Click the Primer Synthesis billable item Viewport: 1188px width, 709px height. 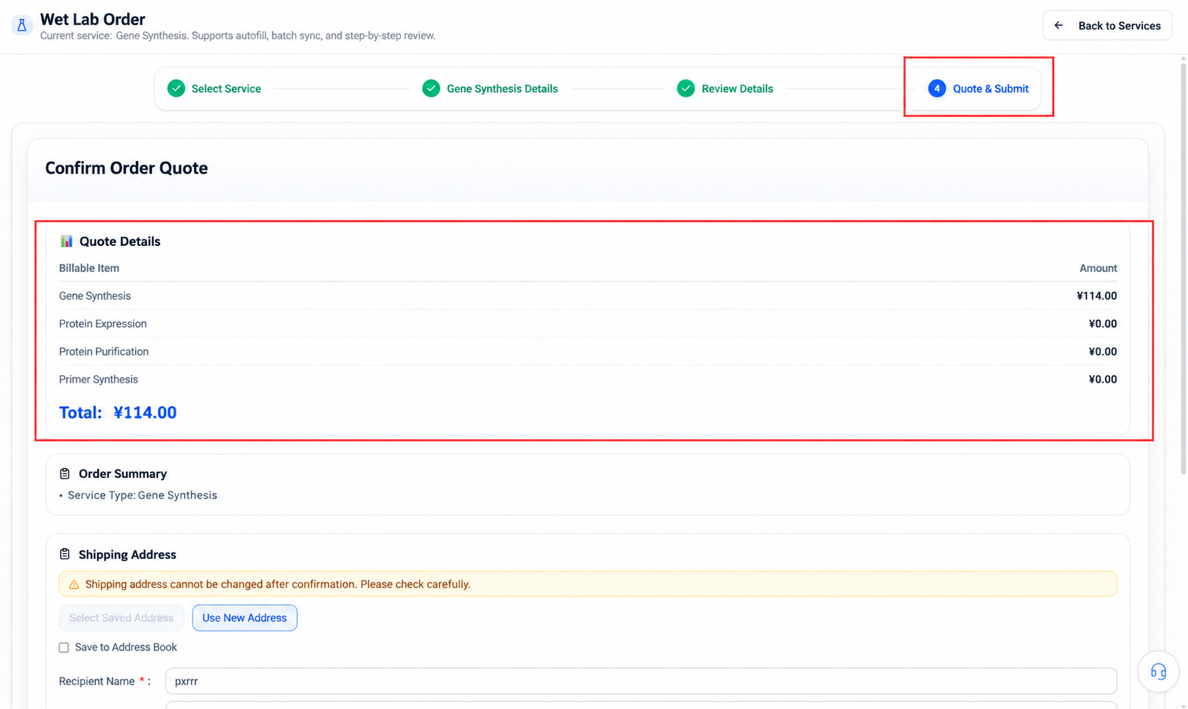[99, 380]
